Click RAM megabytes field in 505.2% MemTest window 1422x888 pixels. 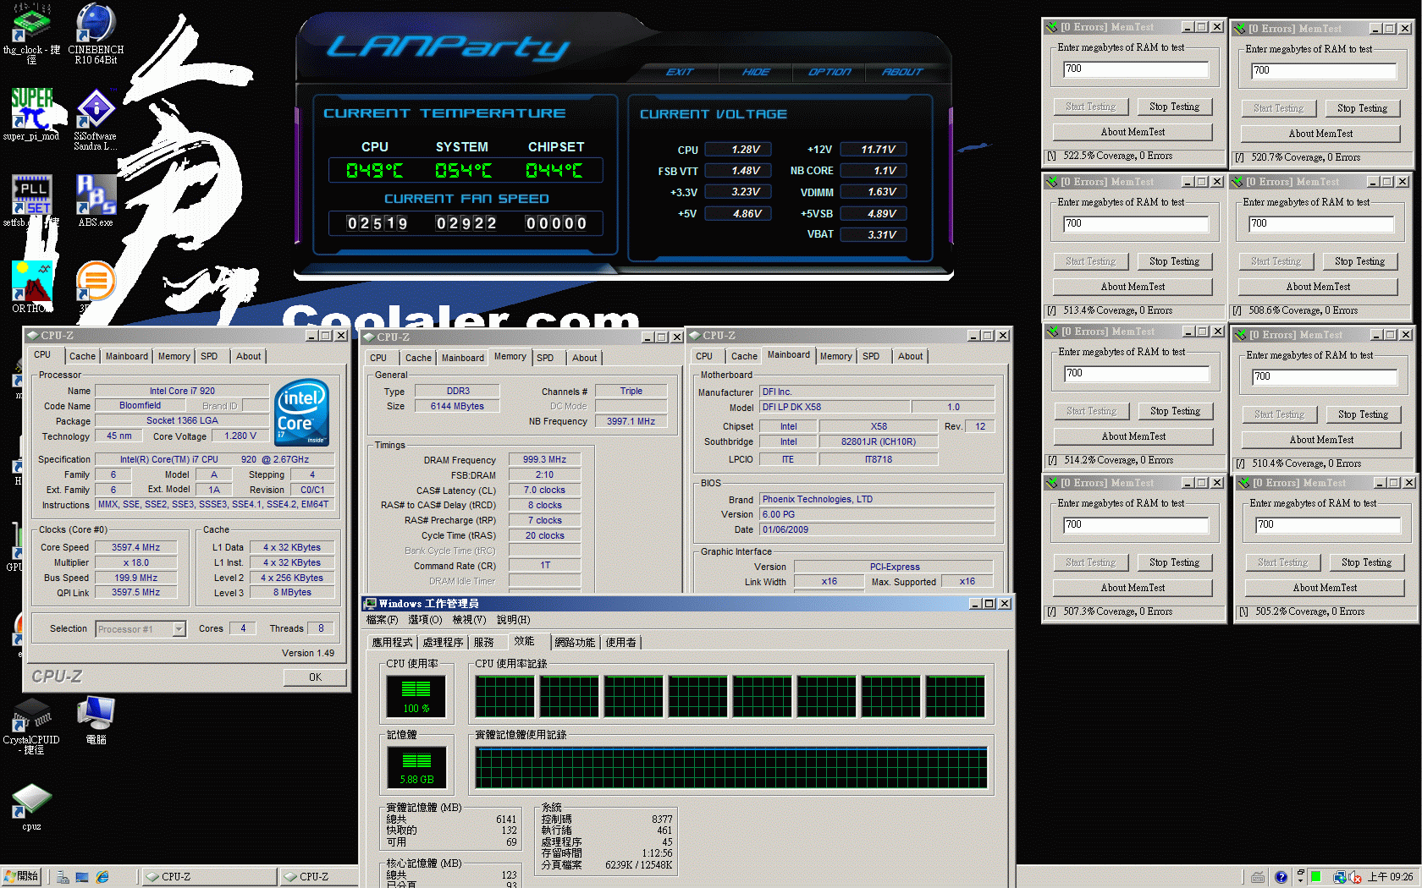1328,525
